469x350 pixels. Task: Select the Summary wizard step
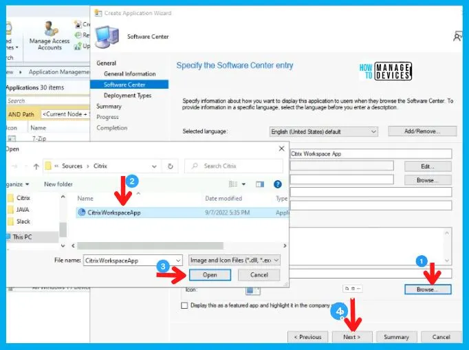tap(109, 106)
